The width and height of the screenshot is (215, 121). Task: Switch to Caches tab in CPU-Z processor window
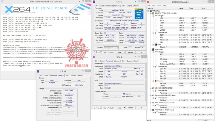point(102,6)
